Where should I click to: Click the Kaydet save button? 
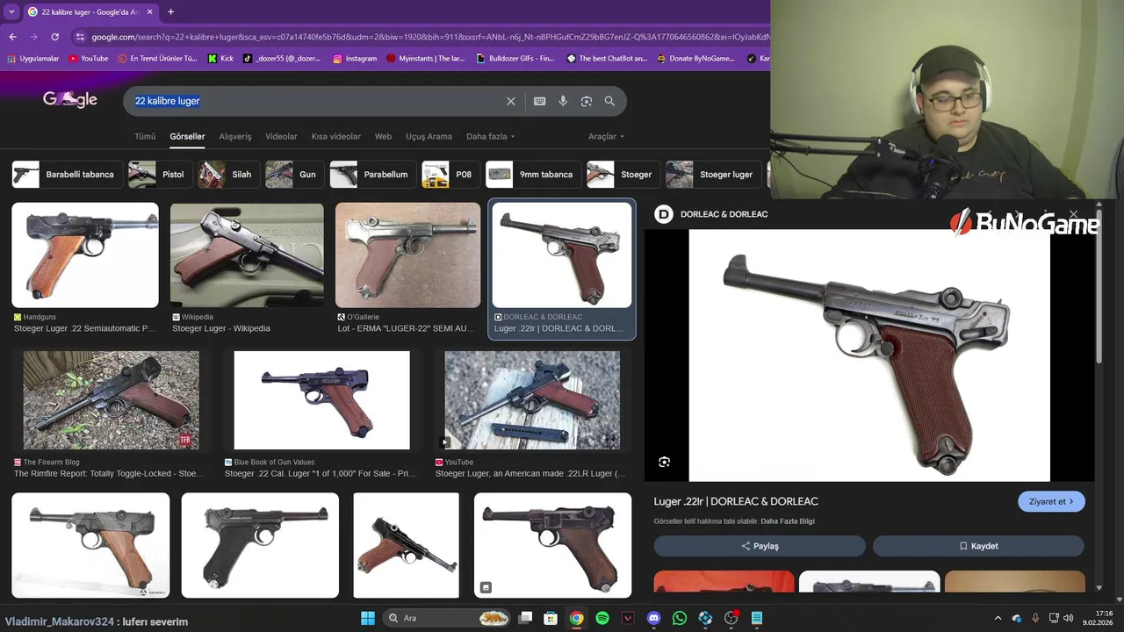tap(978, 546)
